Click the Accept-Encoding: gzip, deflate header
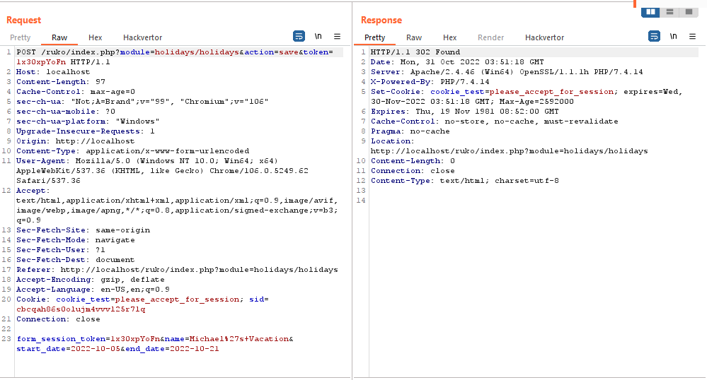This screenshot has width=707, height=380. point(90,280)
